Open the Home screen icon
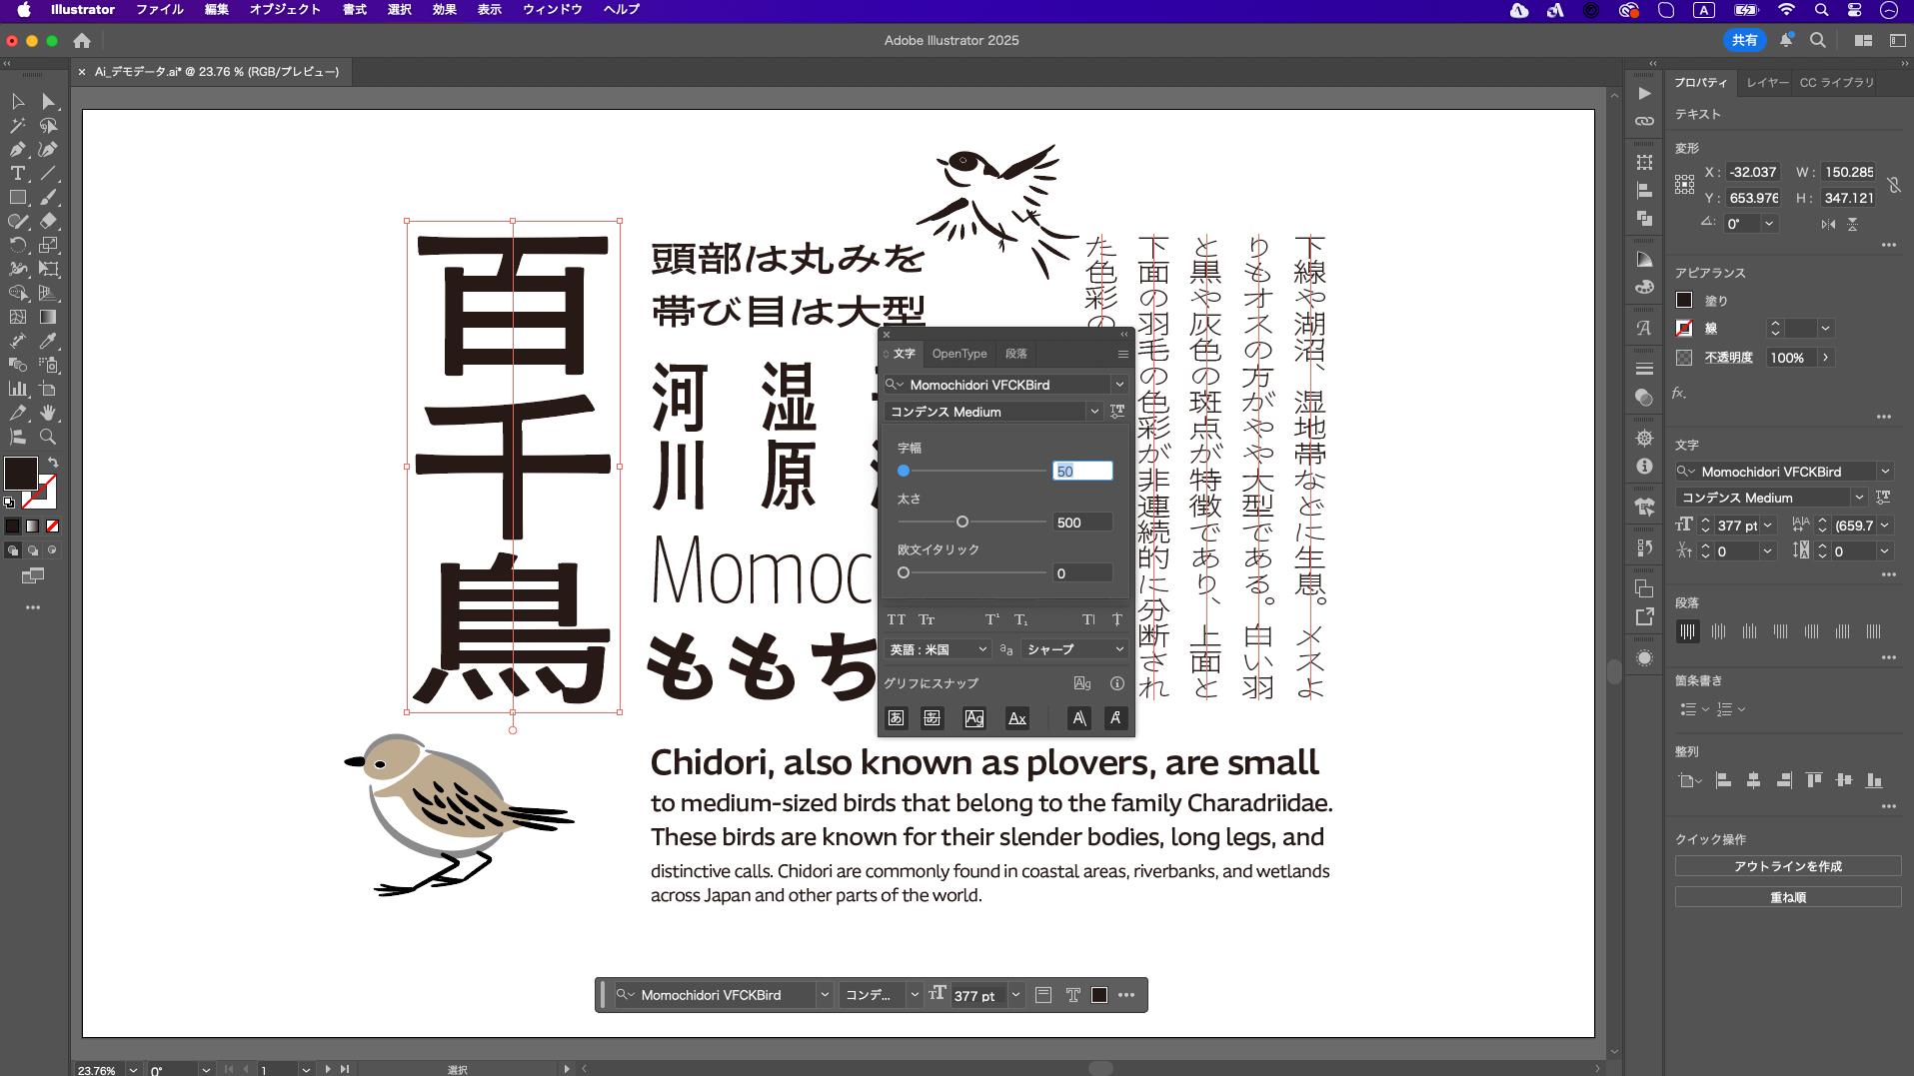The image size is (1914, 1076). [82, 41]
